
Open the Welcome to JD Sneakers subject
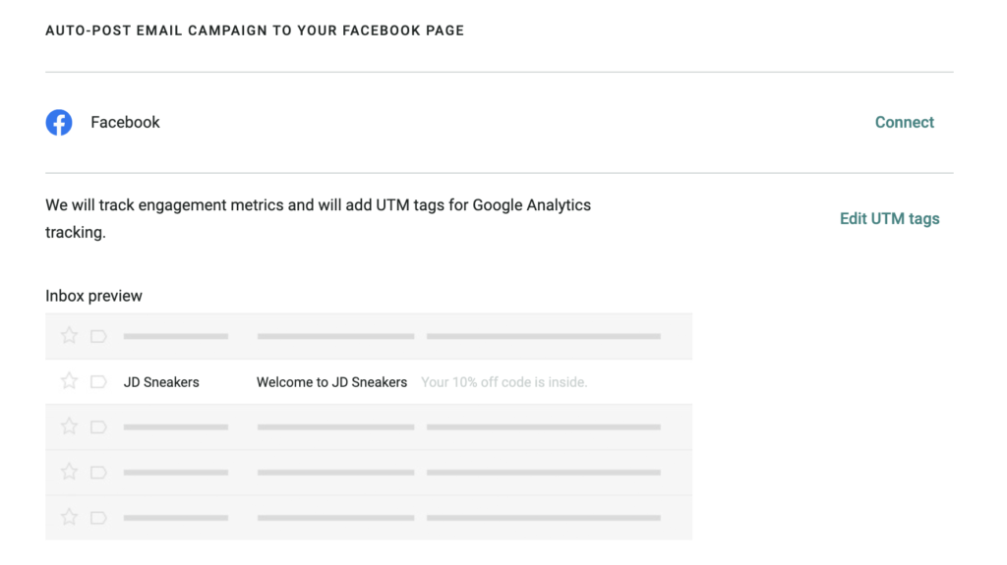[x=331, y=382]
